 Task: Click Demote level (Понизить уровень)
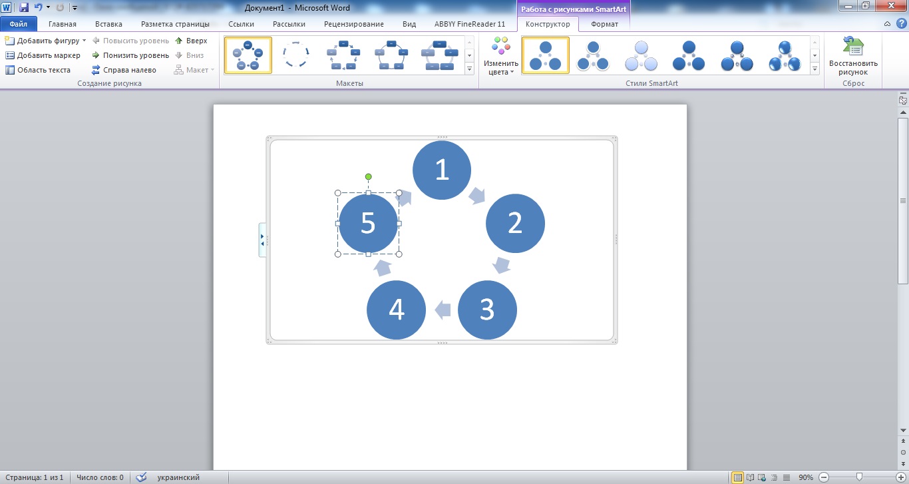click(x=96, y=55)
